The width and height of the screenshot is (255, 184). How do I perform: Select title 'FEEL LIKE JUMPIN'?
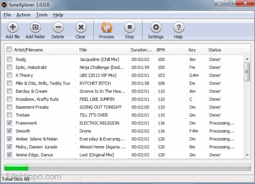coord(97,99)
